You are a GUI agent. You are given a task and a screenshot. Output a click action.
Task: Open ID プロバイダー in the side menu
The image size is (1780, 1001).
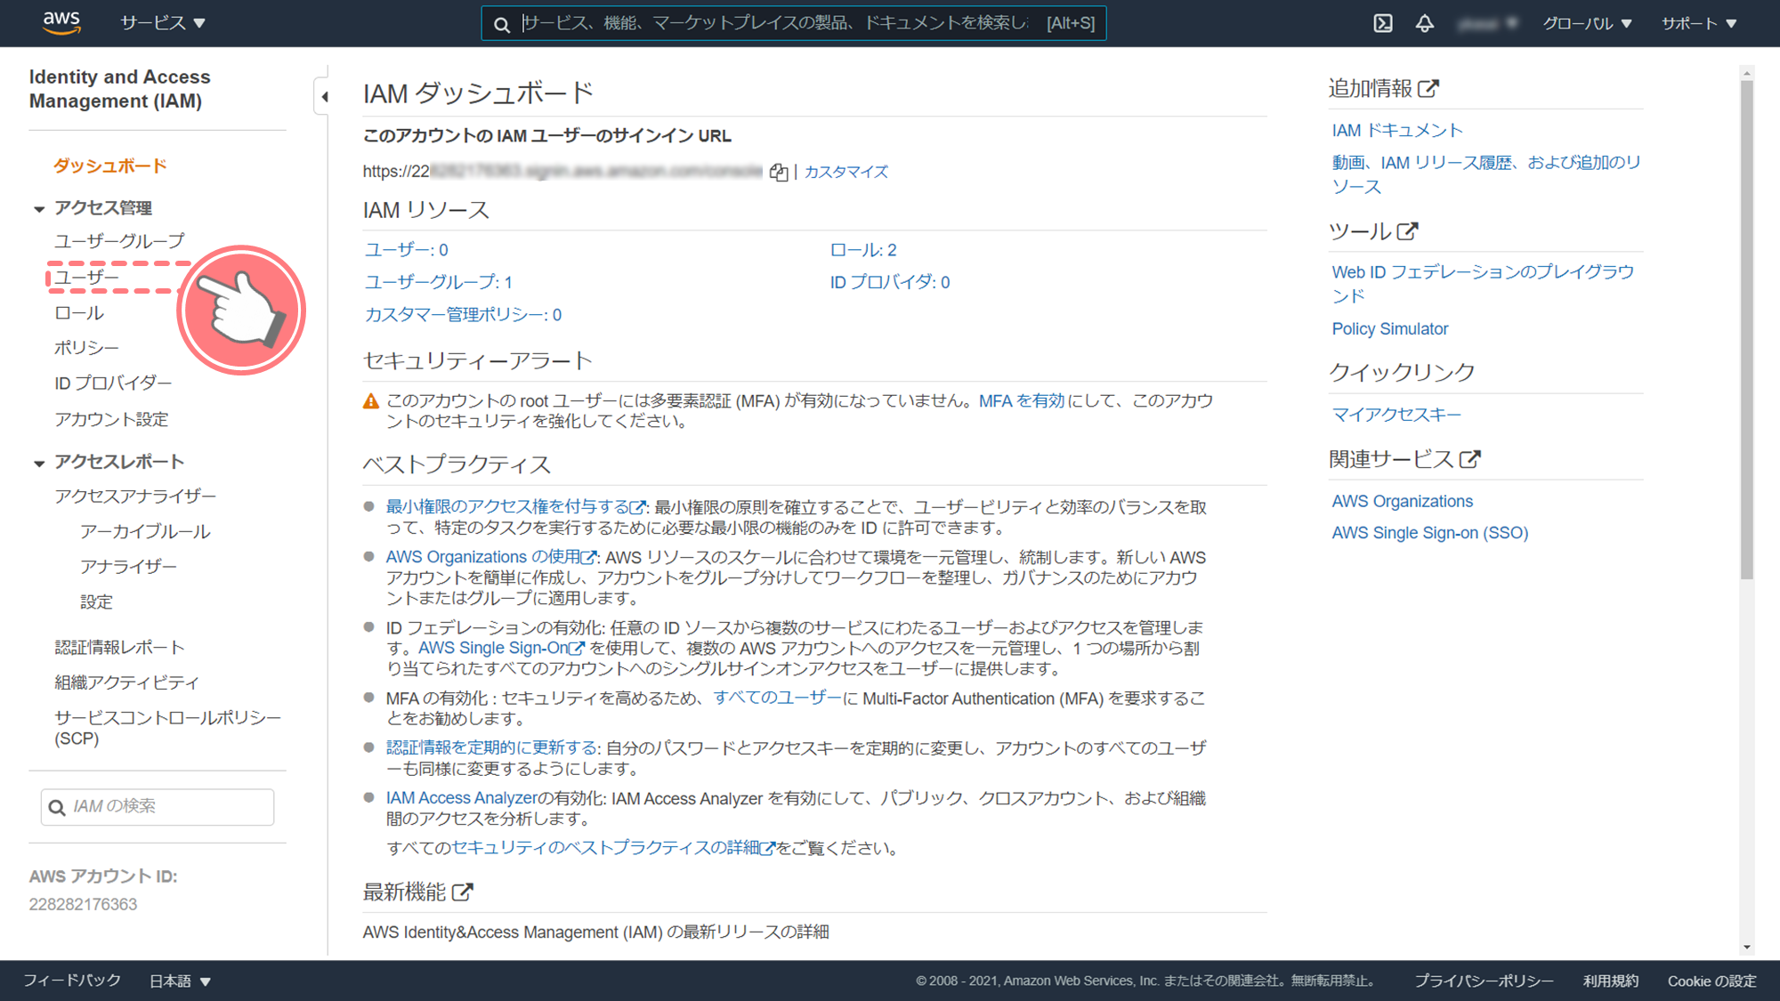[x=113, y=383]
